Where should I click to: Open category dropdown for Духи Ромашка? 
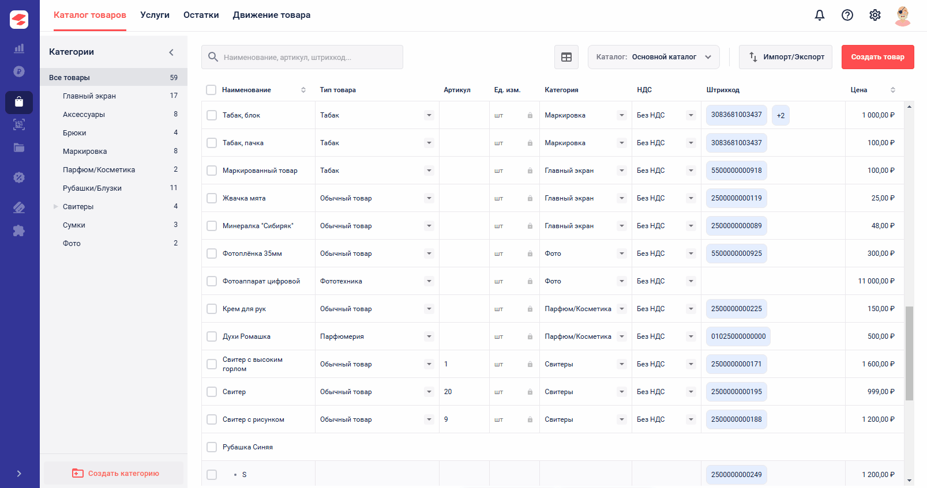tap(622, 336)
